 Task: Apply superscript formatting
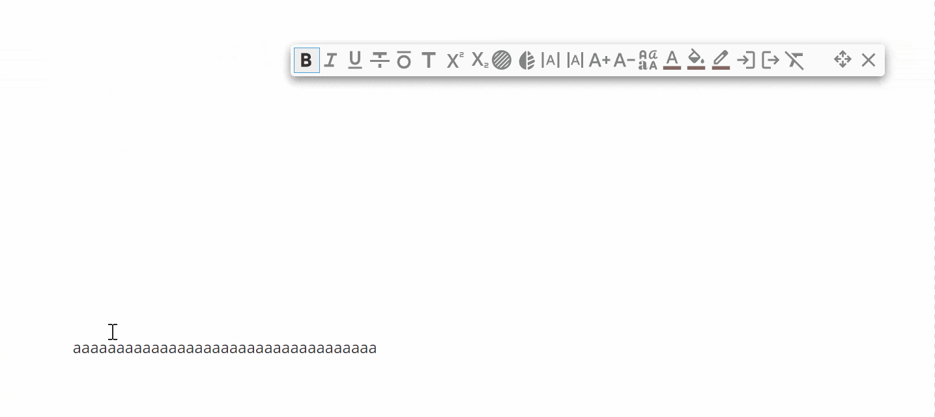pyautogui.click(x=455, y=61)
